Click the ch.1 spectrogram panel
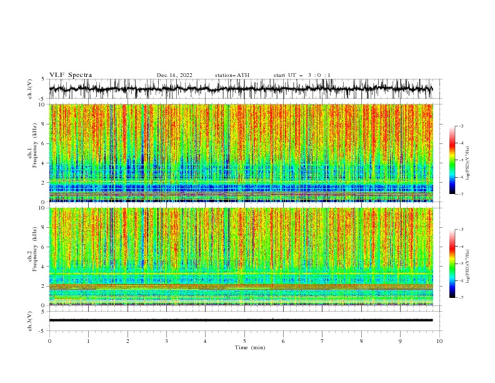 [241, 153]
